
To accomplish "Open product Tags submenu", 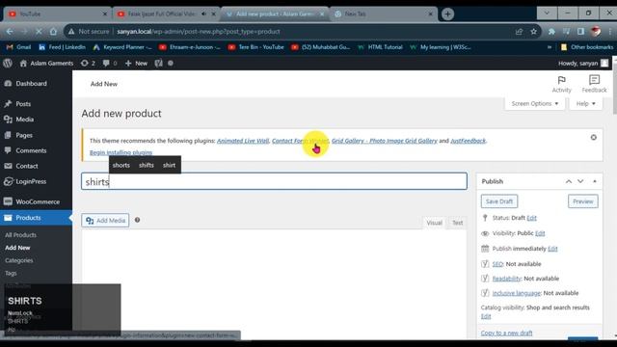I will click(x=11, y=273).
